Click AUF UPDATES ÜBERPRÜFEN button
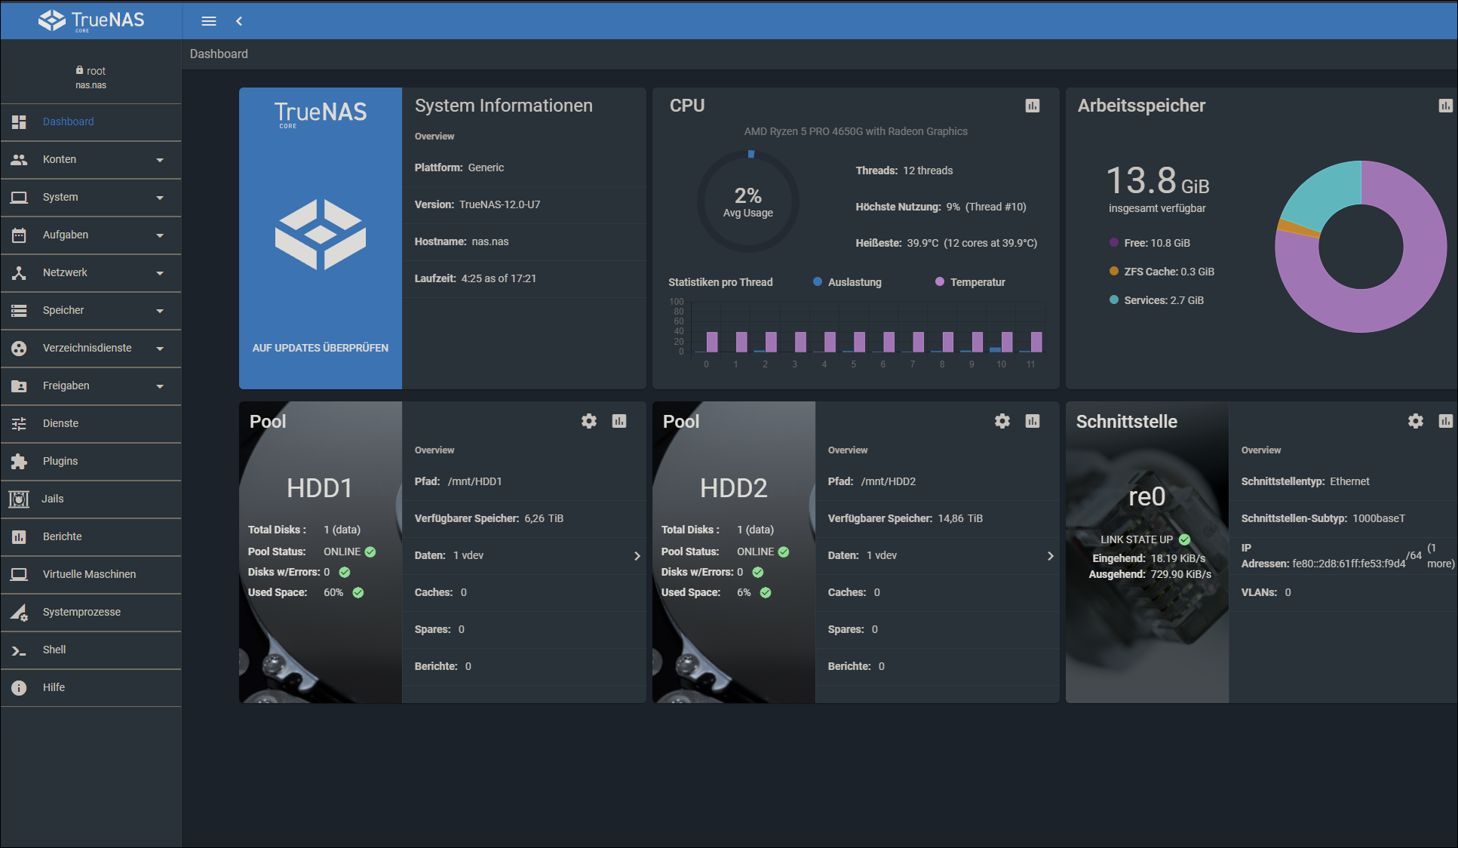Image resolution: width=1458 pixels, height=848 pixels. click(321, 348)
